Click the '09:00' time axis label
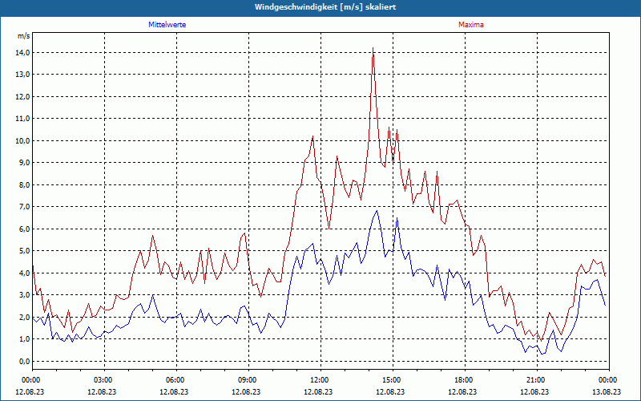 [x=249, y=380]
